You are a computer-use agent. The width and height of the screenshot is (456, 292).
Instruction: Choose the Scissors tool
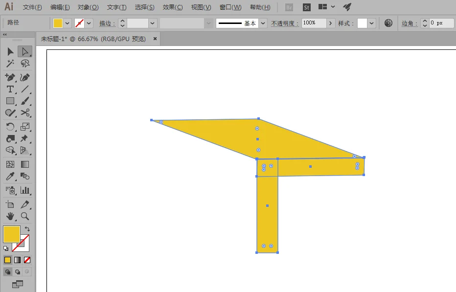pyautogui.click(x=25, y=112)
